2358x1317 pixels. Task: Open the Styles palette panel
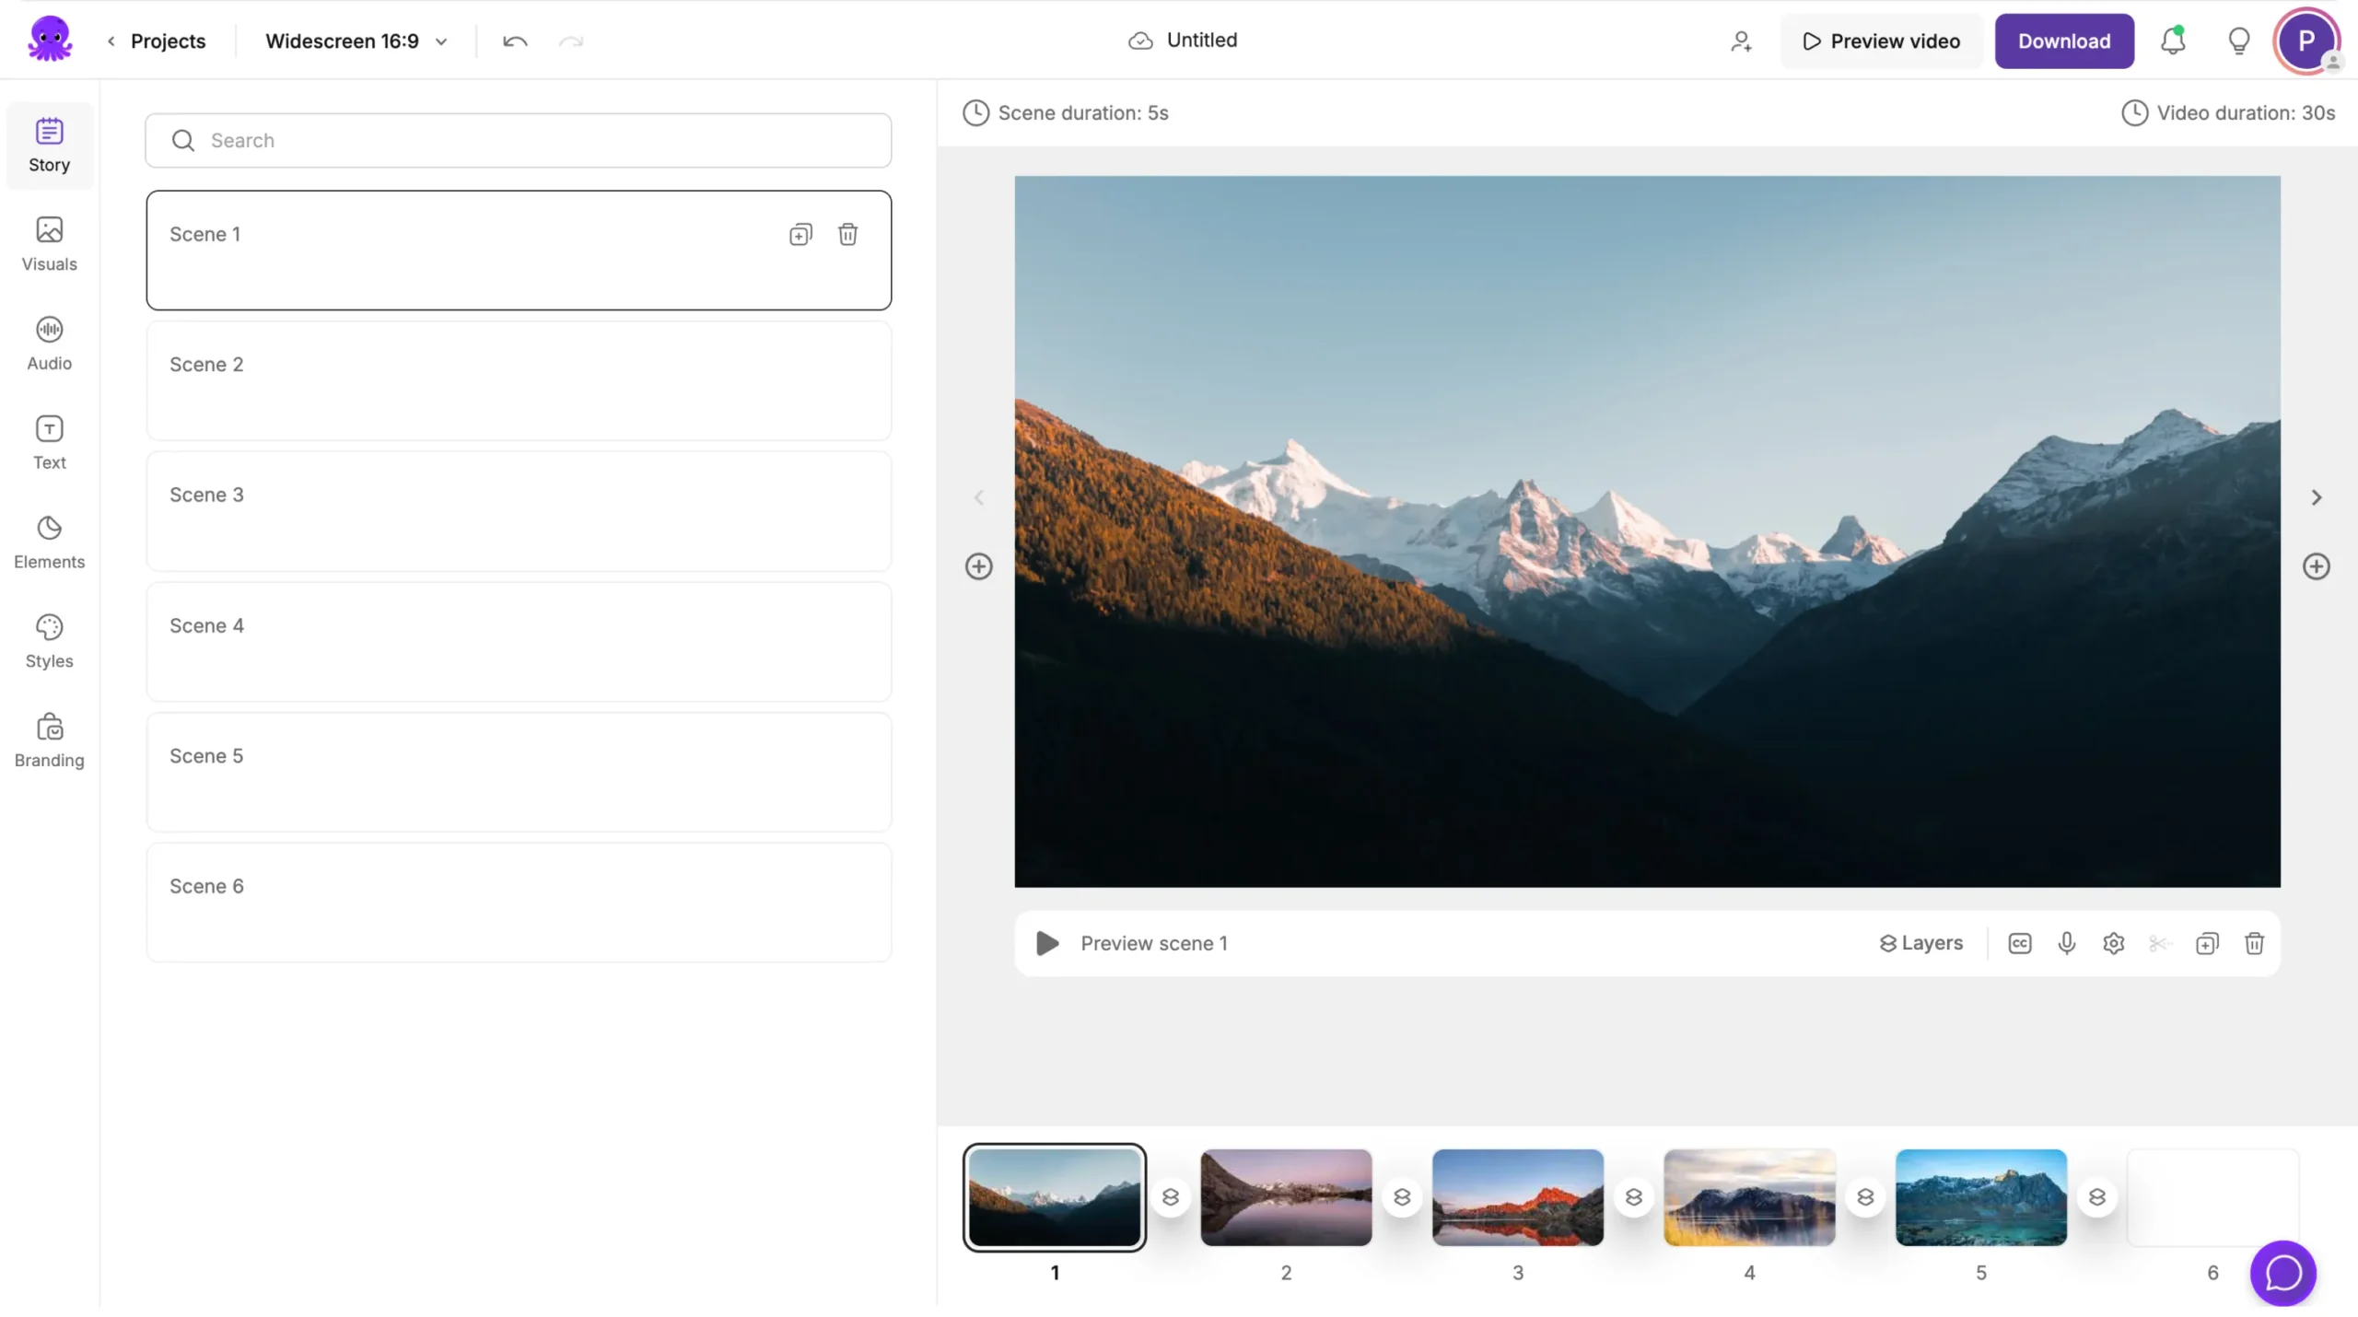pyautogui.click(x=49, y=641)
